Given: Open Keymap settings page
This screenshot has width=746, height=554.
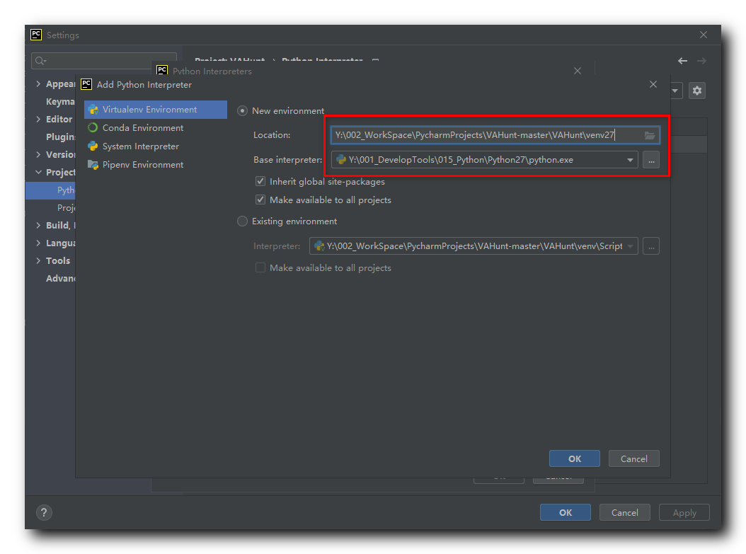Looking at the screenshot, I should tap(60, 101).
